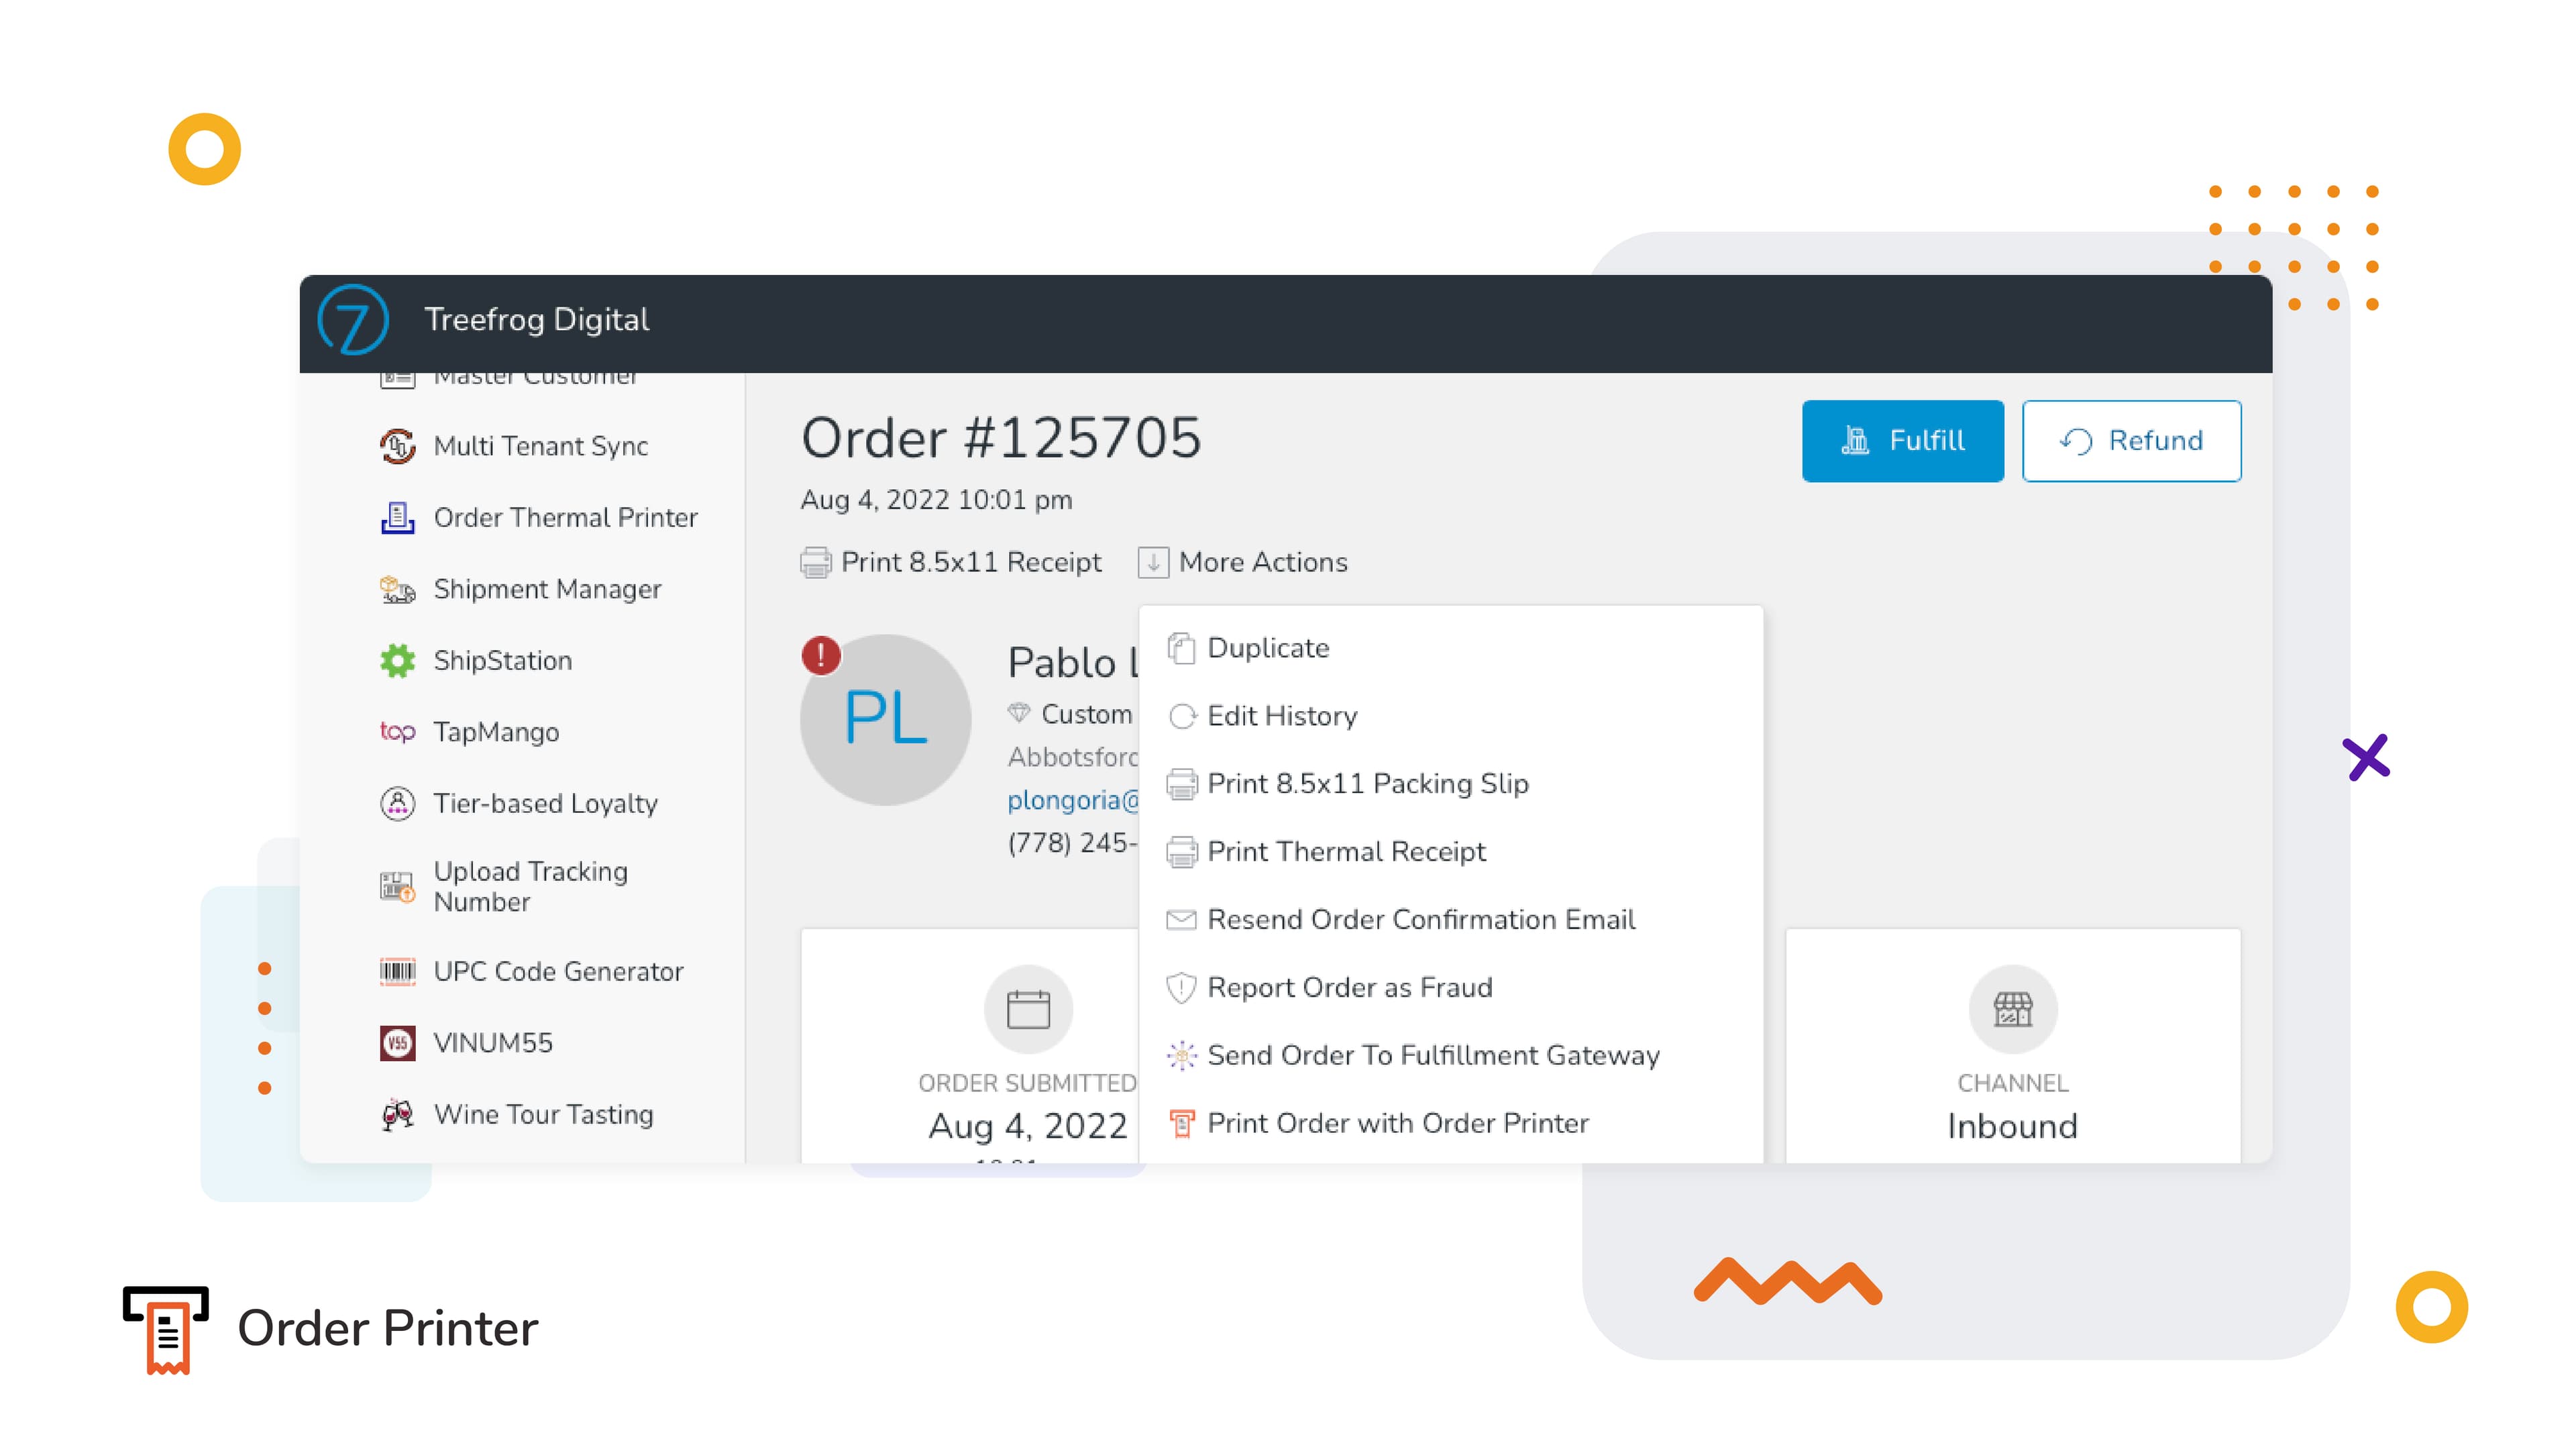Click the UPC Code Generator barcode icon
The image size is (2576, 1449).
point(397,971)
